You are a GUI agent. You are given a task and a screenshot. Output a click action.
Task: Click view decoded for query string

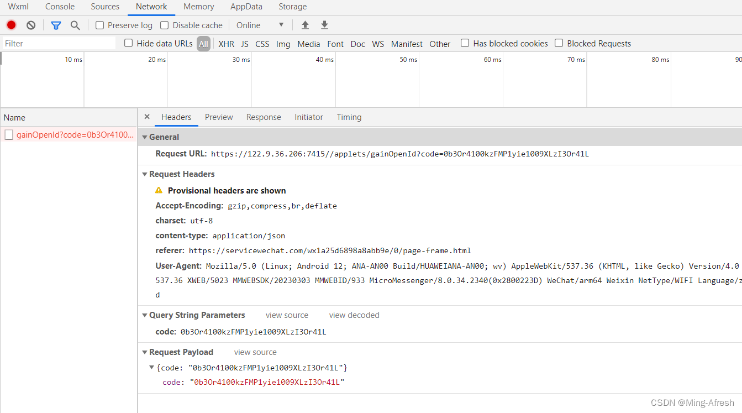[x=354, y=315]
